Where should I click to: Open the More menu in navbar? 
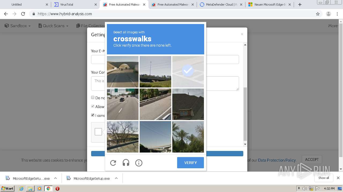click(334, 26)
